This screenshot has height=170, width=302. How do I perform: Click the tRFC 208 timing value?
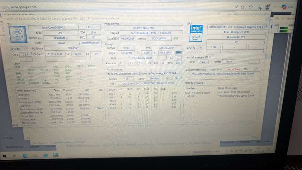[178, 63]
